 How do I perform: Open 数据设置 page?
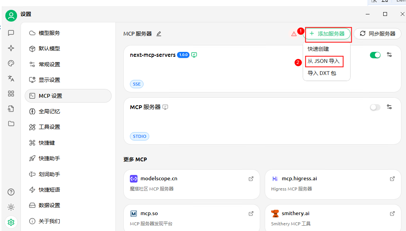pyautogui.click(x=68, y=205)
